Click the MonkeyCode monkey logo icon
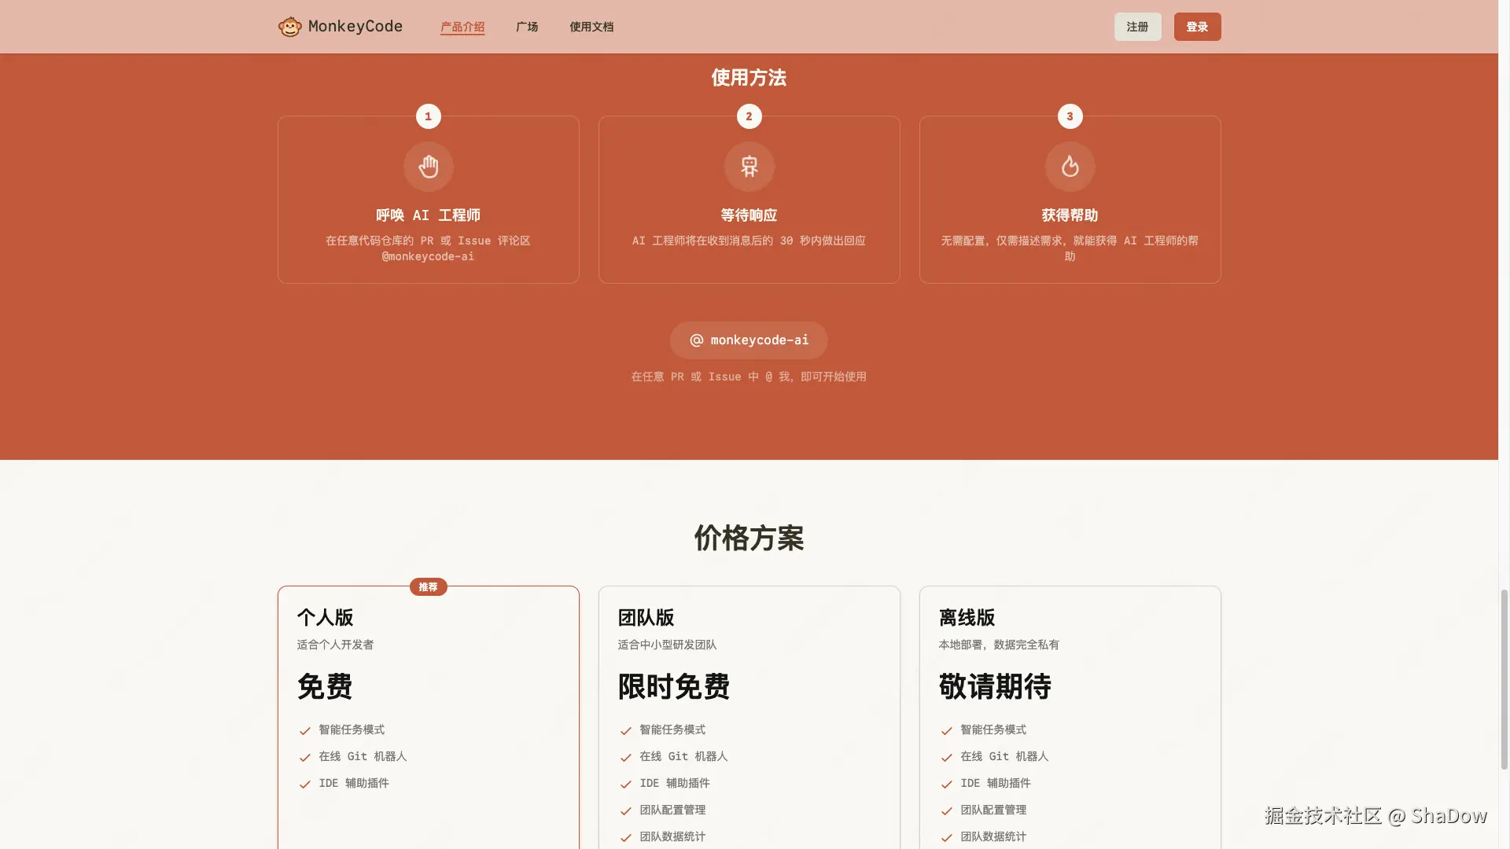Screen dimensions: 1510x849 pyautogui.click(x=289, y=27)
